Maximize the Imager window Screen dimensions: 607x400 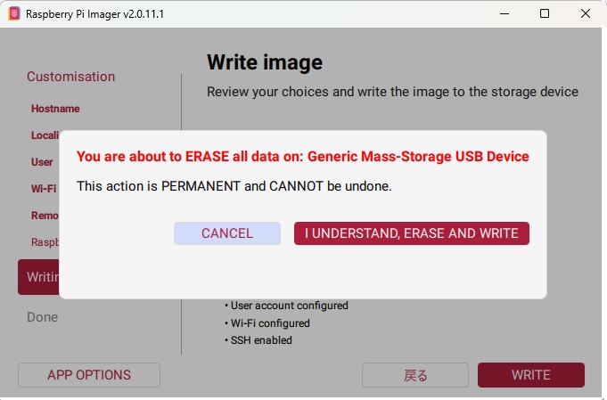(x=545, y=13)
